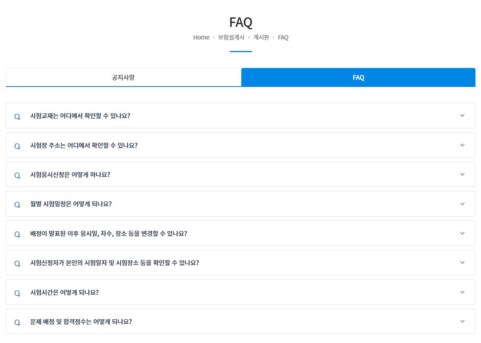The image size is (481, 343).
Task: Switch to the 공지사항 tab
Action: coord(123,77)
